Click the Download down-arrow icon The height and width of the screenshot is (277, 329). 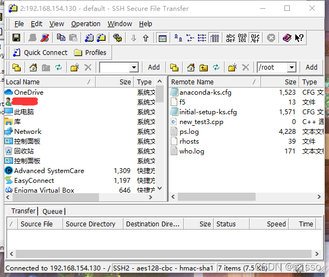pyautogui.click(x=134, y=38)
